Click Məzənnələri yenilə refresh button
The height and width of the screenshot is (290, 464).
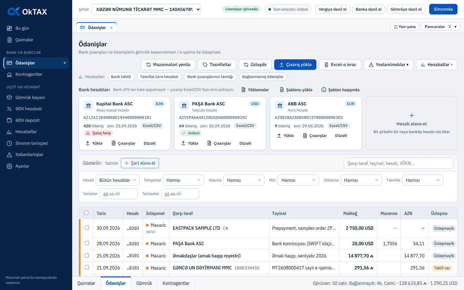168,65
